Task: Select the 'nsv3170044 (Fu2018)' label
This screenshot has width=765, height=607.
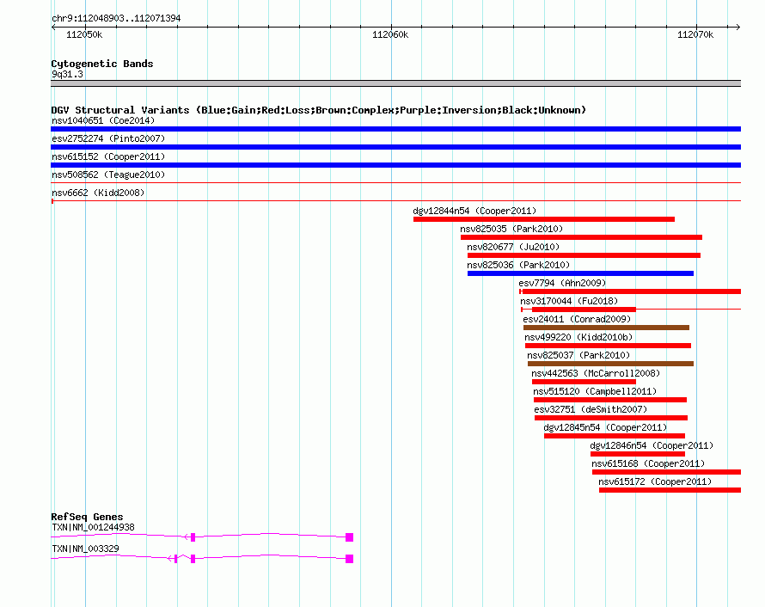Action: point(569,301)
